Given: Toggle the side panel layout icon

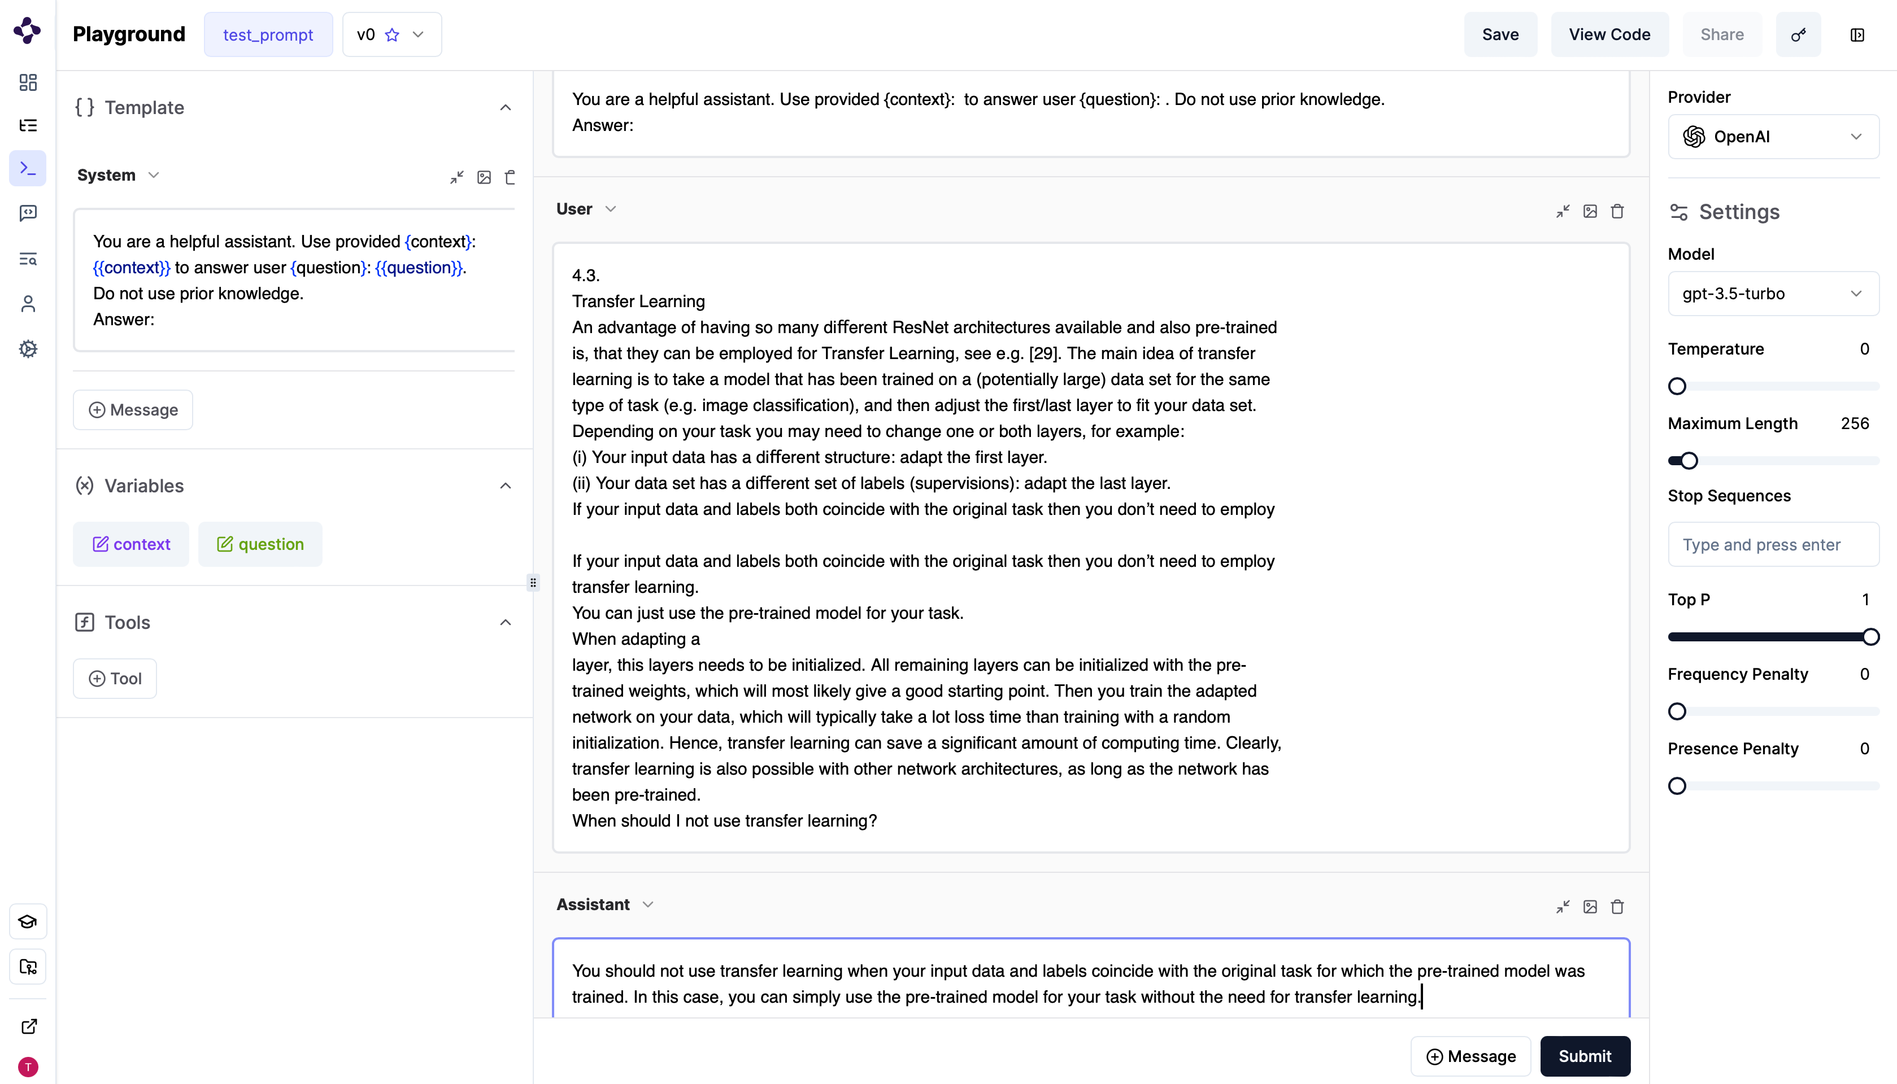Looking at the screenshot, I should (1857, 35).
